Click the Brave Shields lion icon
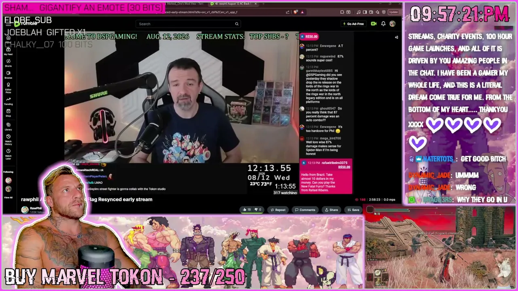This screenshot has height=291, width=518. pyautogui.click(x=295, y=12)
